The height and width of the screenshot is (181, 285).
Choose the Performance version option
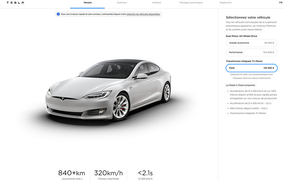(252, 52)
